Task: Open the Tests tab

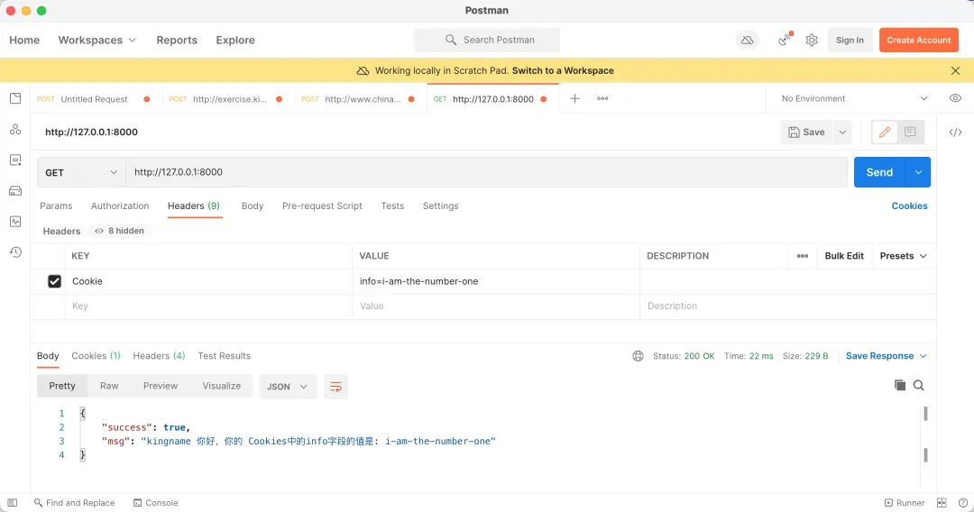Action: tap(392, 206)
